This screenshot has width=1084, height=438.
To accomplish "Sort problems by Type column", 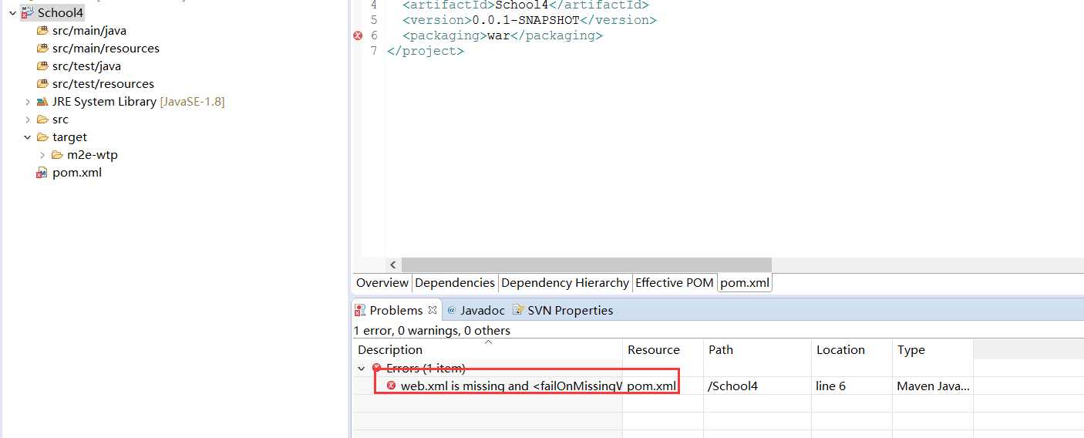I will point(932,349).
